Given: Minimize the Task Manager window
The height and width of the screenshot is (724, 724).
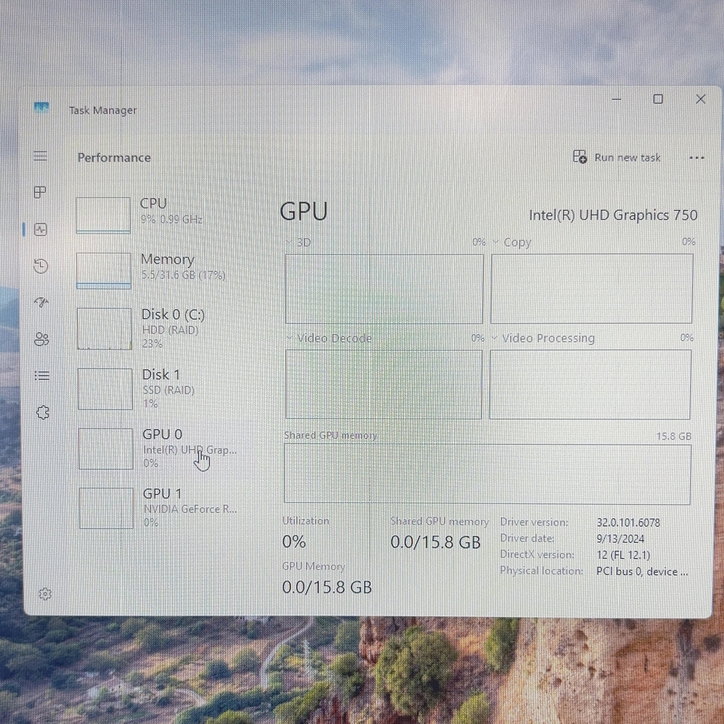Looking at the screenshot, I should [617, 99].
